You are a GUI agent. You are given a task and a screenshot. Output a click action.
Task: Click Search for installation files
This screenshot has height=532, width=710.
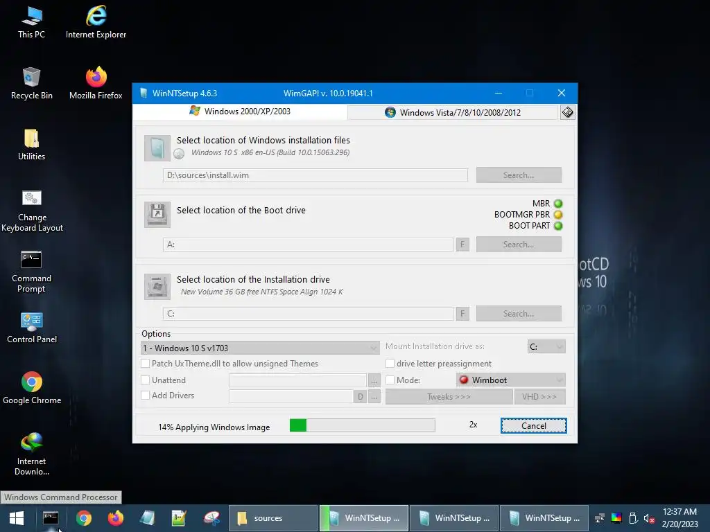pos(519,175)
